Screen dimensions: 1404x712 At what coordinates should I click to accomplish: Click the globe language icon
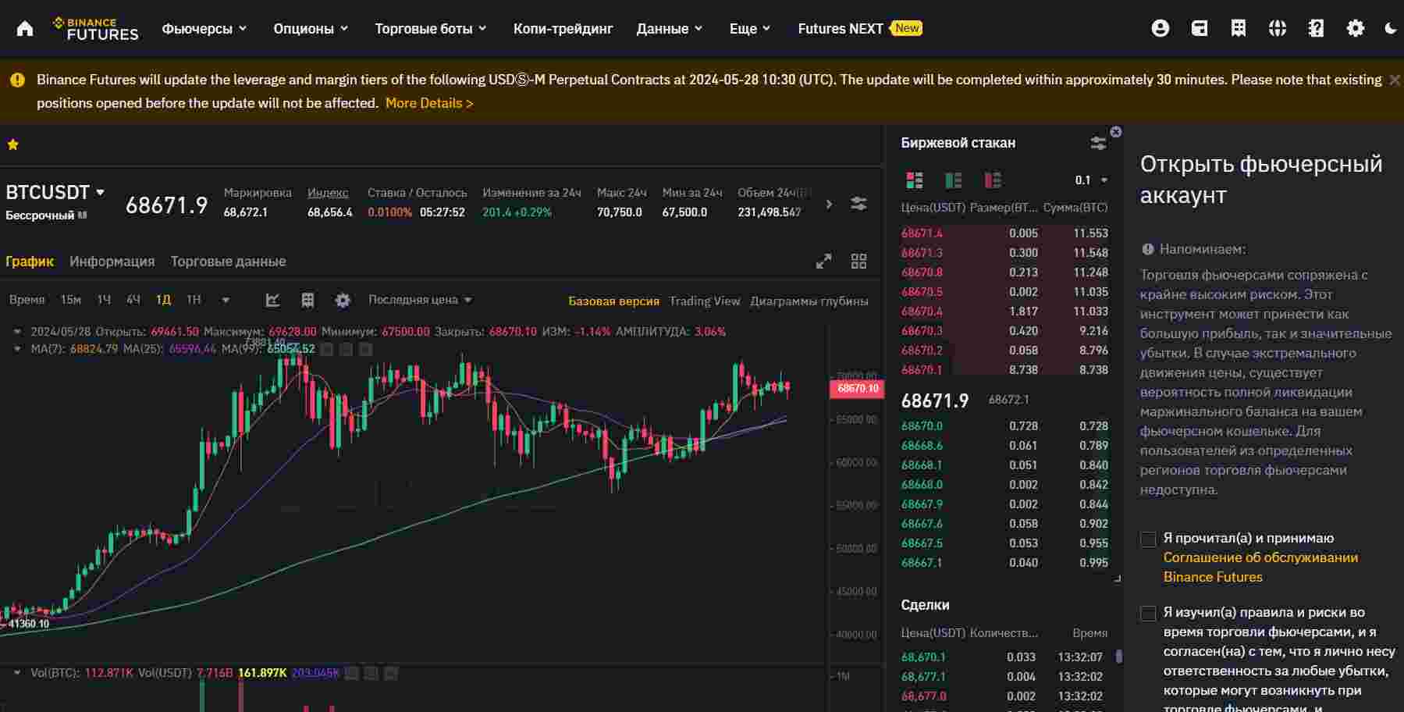[1278, 29]
